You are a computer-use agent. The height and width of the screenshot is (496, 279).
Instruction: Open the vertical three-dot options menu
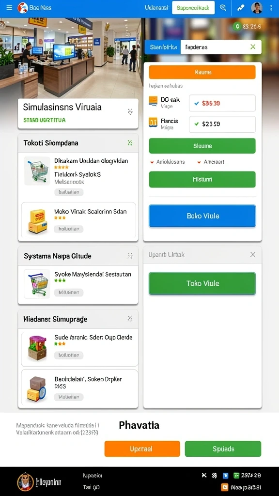(x=271, y=8)
